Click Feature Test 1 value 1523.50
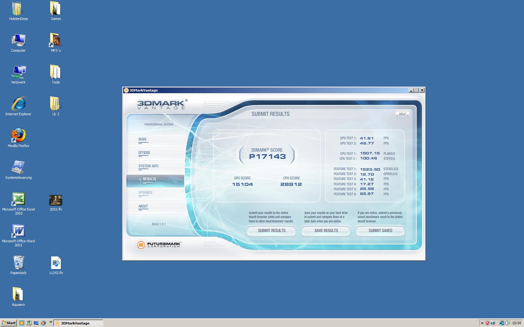 pyautogui.click(x=370, y=169)
